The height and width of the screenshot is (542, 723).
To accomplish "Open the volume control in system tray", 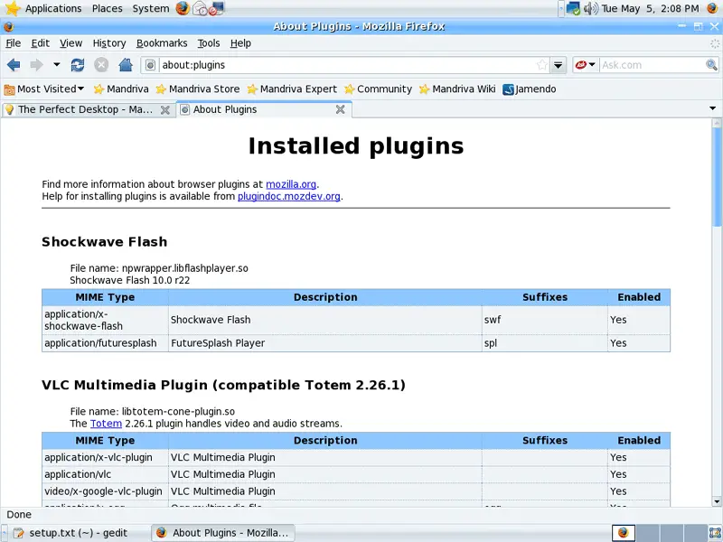I will [x=591, y=8].
